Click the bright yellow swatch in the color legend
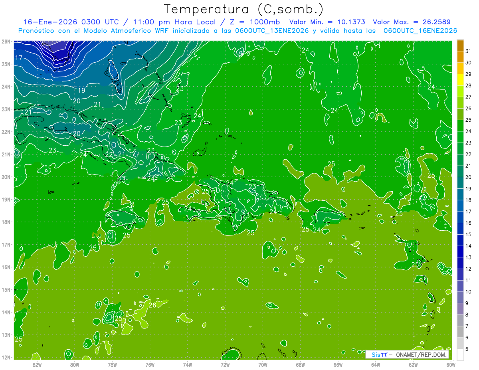The image size is (479, 370). click(460, 80)
